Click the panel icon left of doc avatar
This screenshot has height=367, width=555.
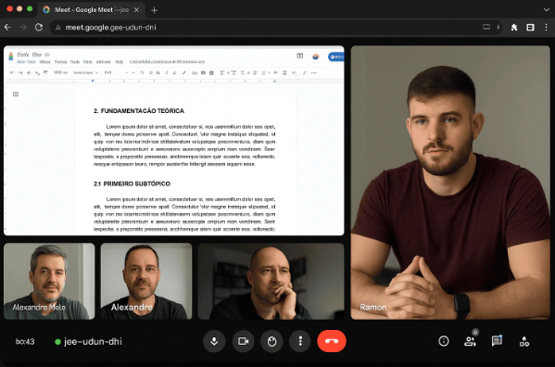[300, 56]
